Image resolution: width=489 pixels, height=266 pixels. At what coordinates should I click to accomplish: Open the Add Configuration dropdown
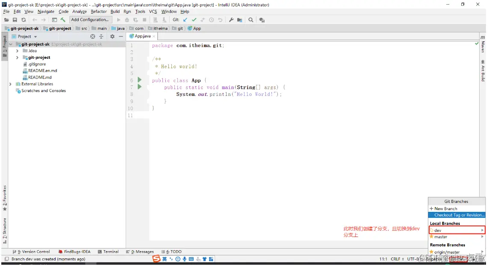[90, 20]
